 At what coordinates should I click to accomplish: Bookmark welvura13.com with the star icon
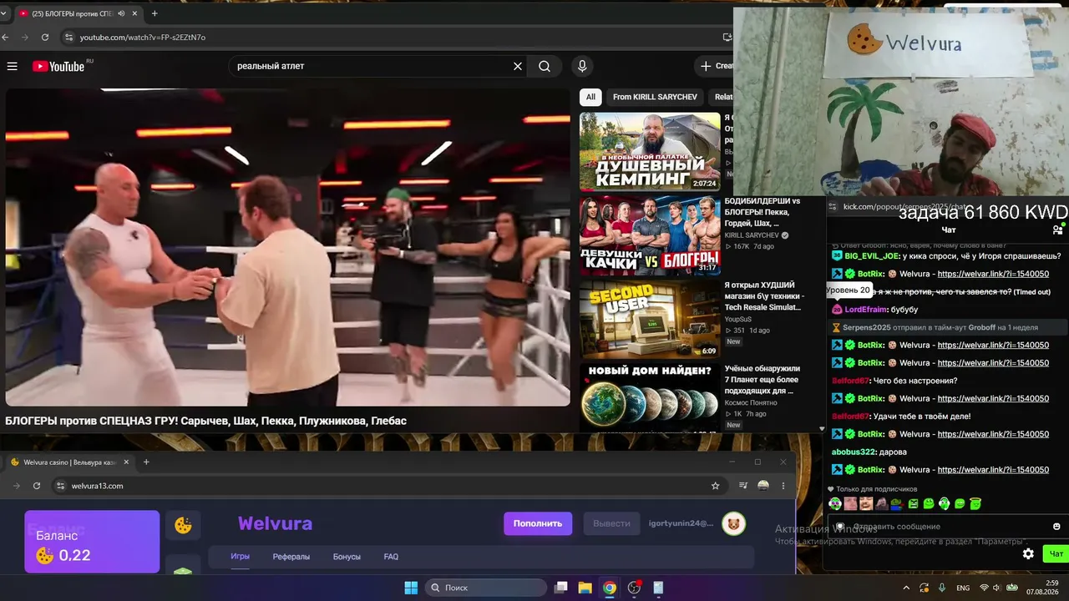[715, 486]
